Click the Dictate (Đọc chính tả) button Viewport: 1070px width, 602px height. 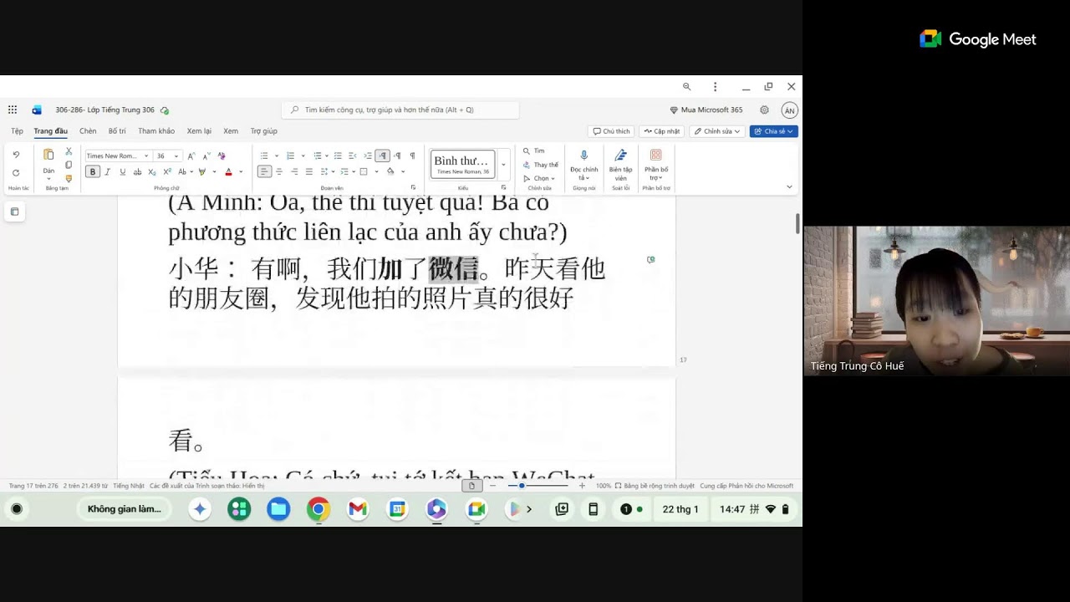click(584, 166)
